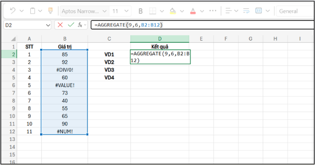
Task: Click the Borders grid icon
Action: pos(153,11)
